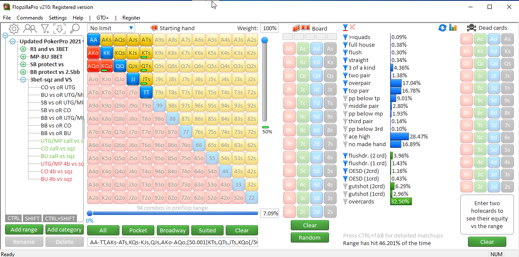Toggle the funnel filter for 3 of a kind
This screenshot has height=257, width=519.
(345, 68)
